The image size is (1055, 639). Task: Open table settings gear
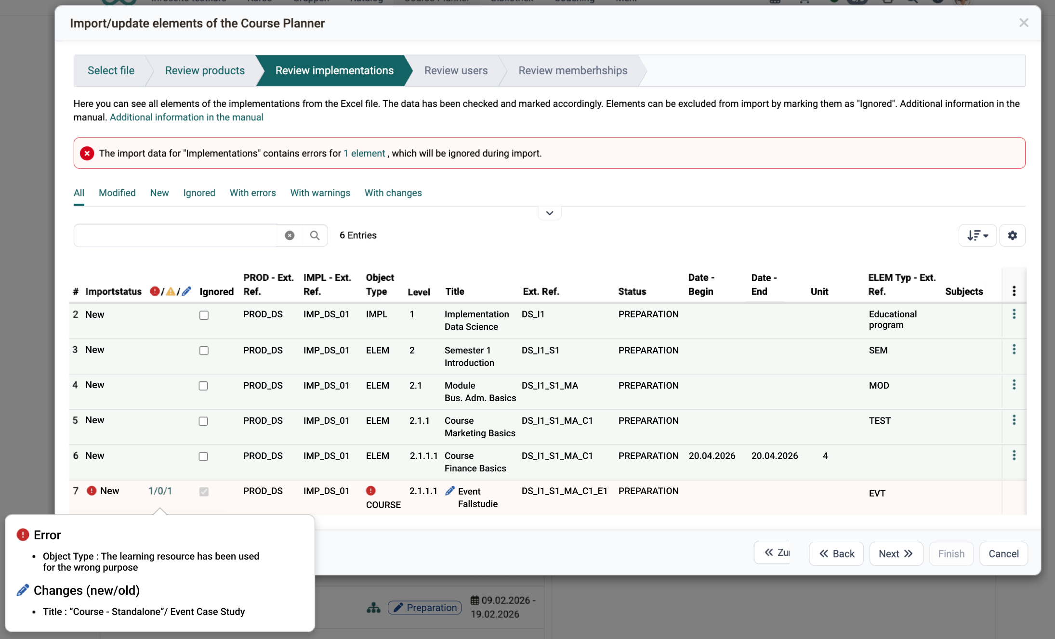click(1013, 235)
